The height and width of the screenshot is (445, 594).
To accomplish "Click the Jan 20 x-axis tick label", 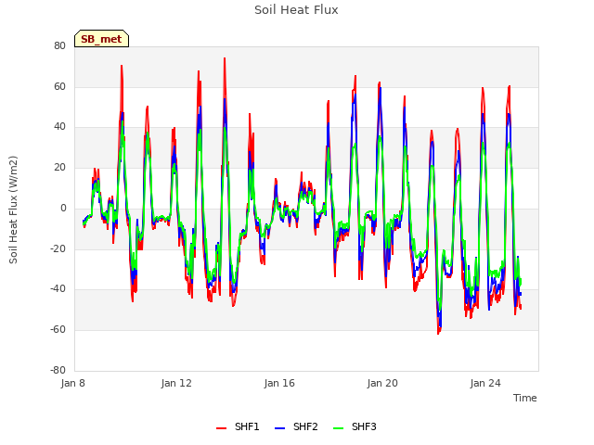I will point(382,383).
